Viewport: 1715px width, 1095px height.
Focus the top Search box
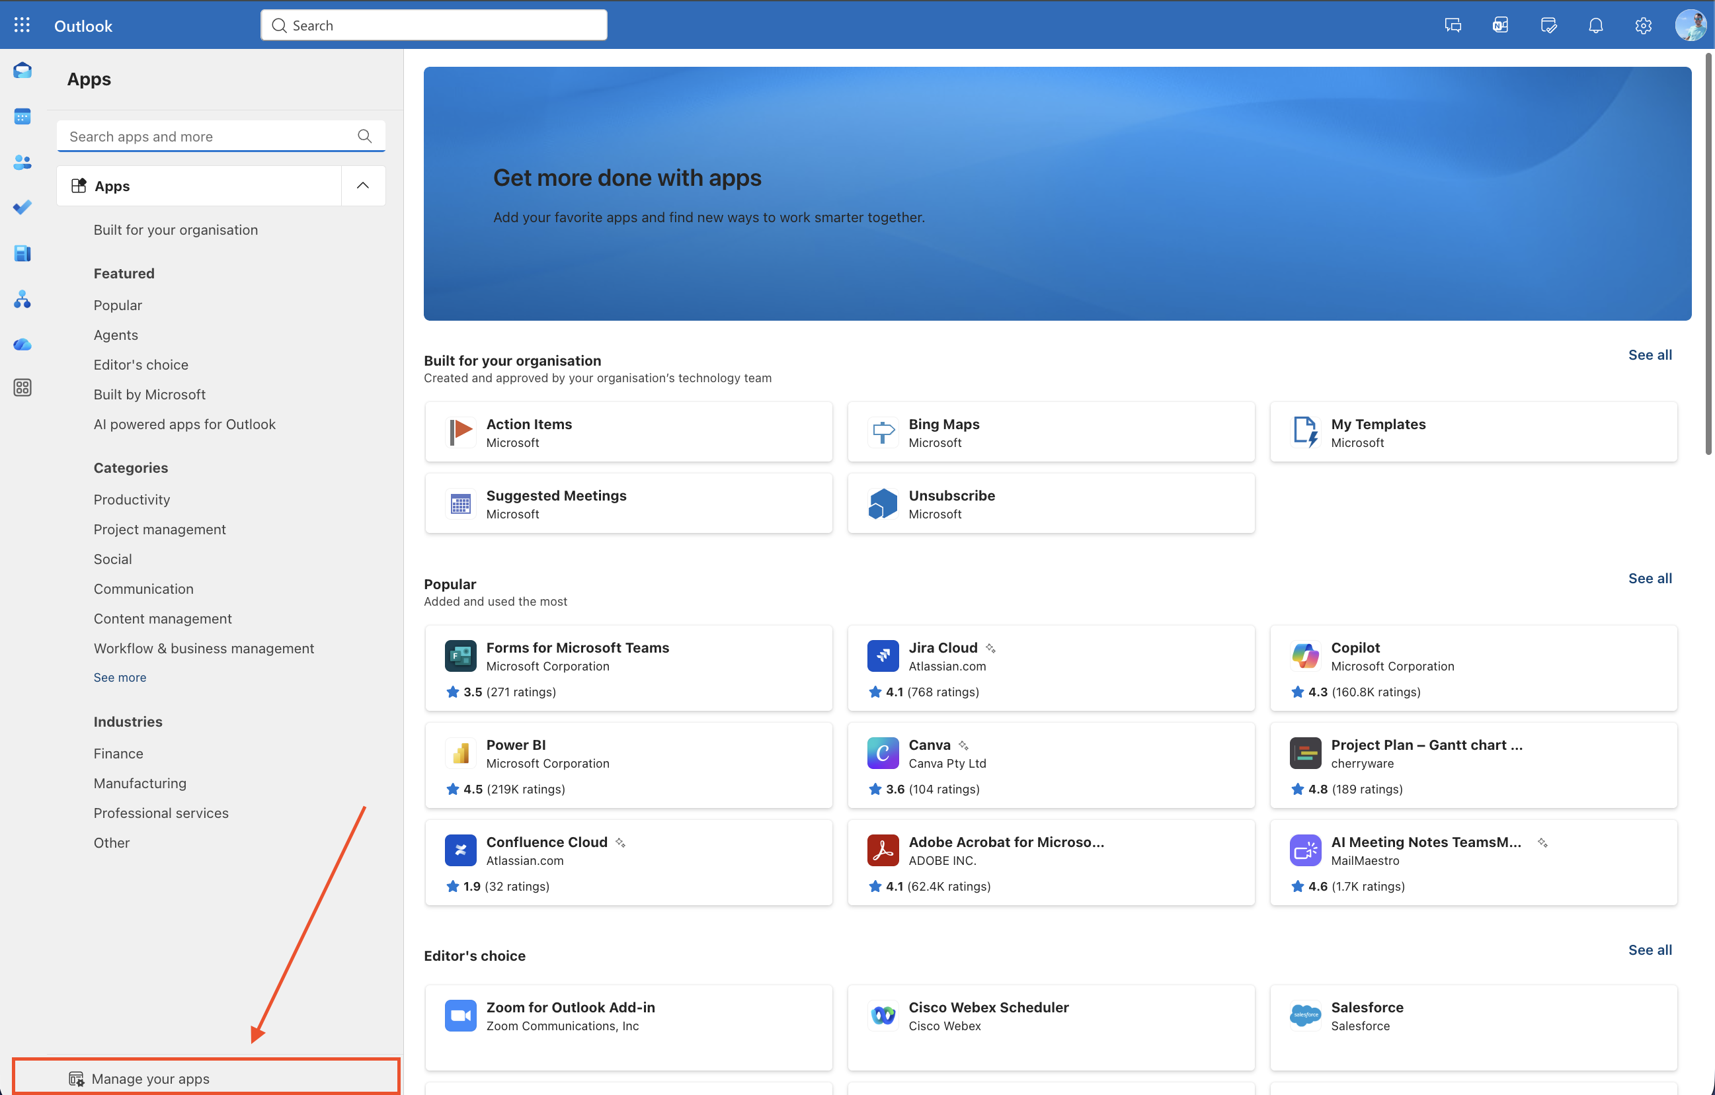coord(434,25)
